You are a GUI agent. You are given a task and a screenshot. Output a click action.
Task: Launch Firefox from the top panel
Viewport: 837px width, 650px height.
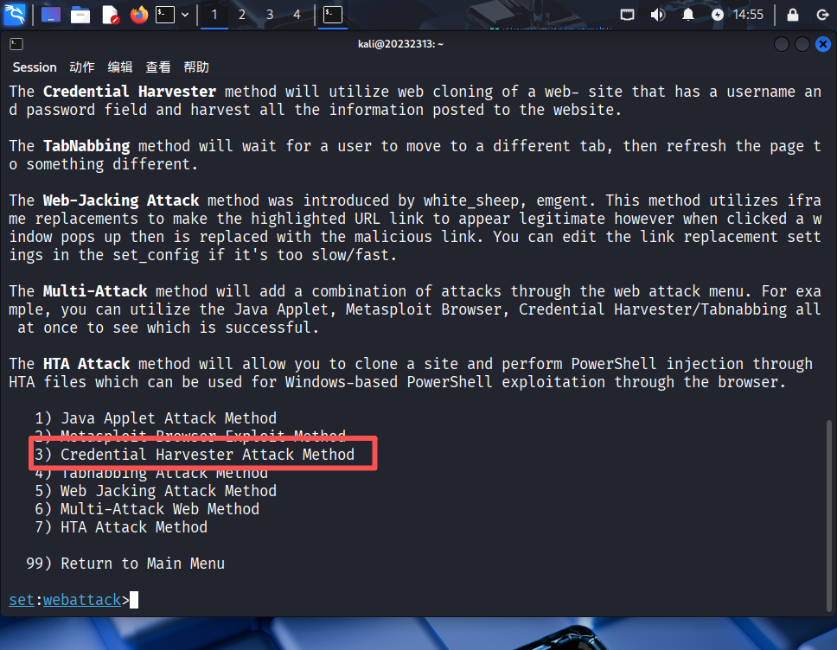139,15
